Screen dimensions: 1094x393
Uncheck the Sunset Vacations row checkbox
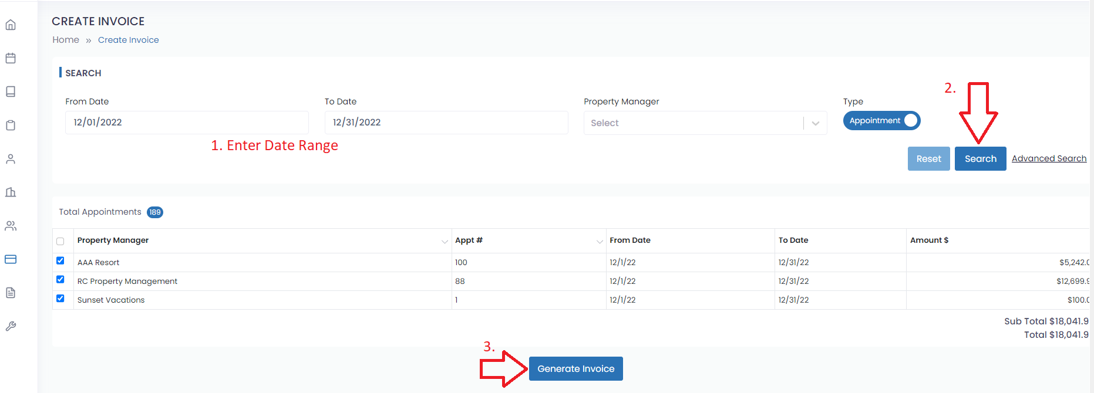60,298
